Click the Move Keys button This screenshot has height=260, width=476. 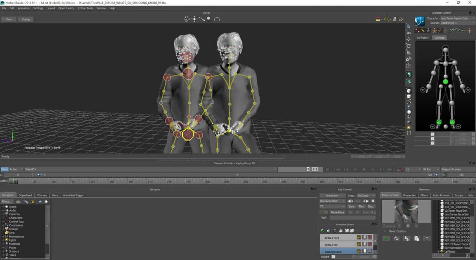[x=337, y=212]
